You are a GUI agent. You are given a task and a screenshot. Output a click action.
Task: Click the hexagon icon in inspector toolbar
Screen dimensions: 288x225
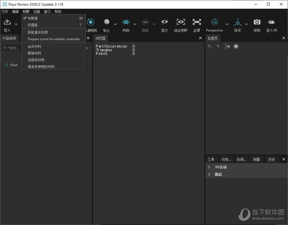tap(236, 46)
